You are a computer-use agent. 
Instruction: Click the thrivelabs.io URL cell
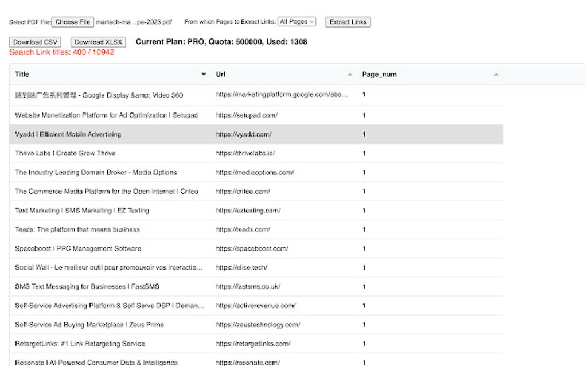pyautogui.click(x=245, y=153)
